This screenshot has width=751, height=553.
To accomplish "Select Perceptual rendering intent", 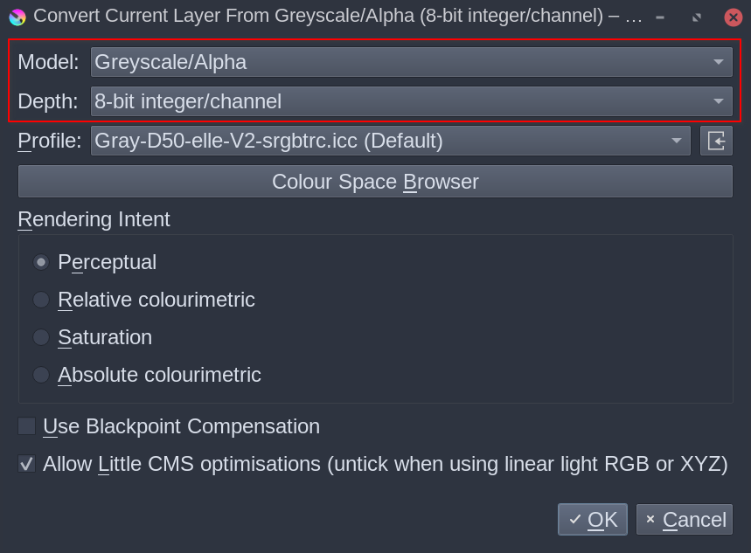I will pyautogui.click(x=41, y=262).
